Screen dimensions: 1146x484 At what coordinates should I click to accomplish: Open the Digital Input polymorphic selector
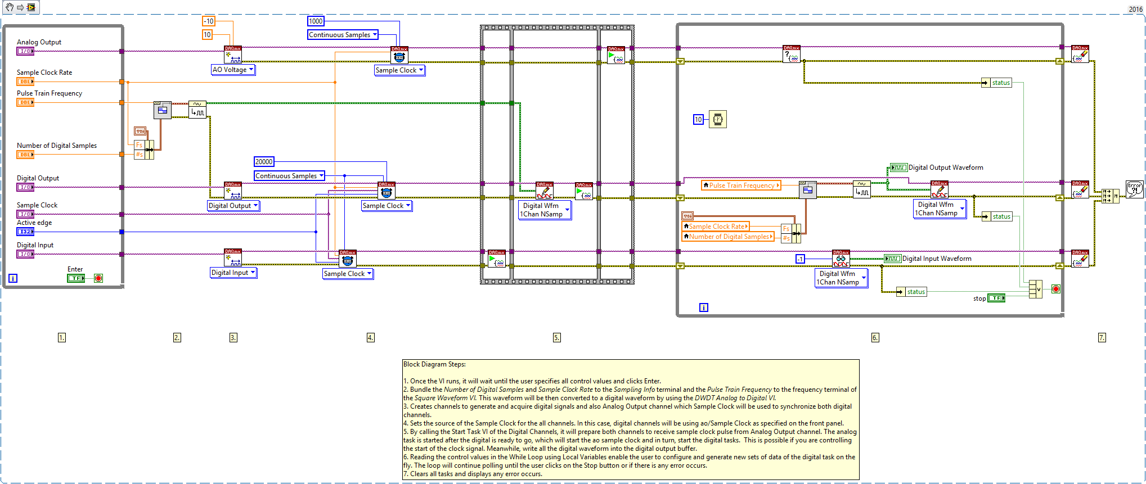(x=233, y=273)
